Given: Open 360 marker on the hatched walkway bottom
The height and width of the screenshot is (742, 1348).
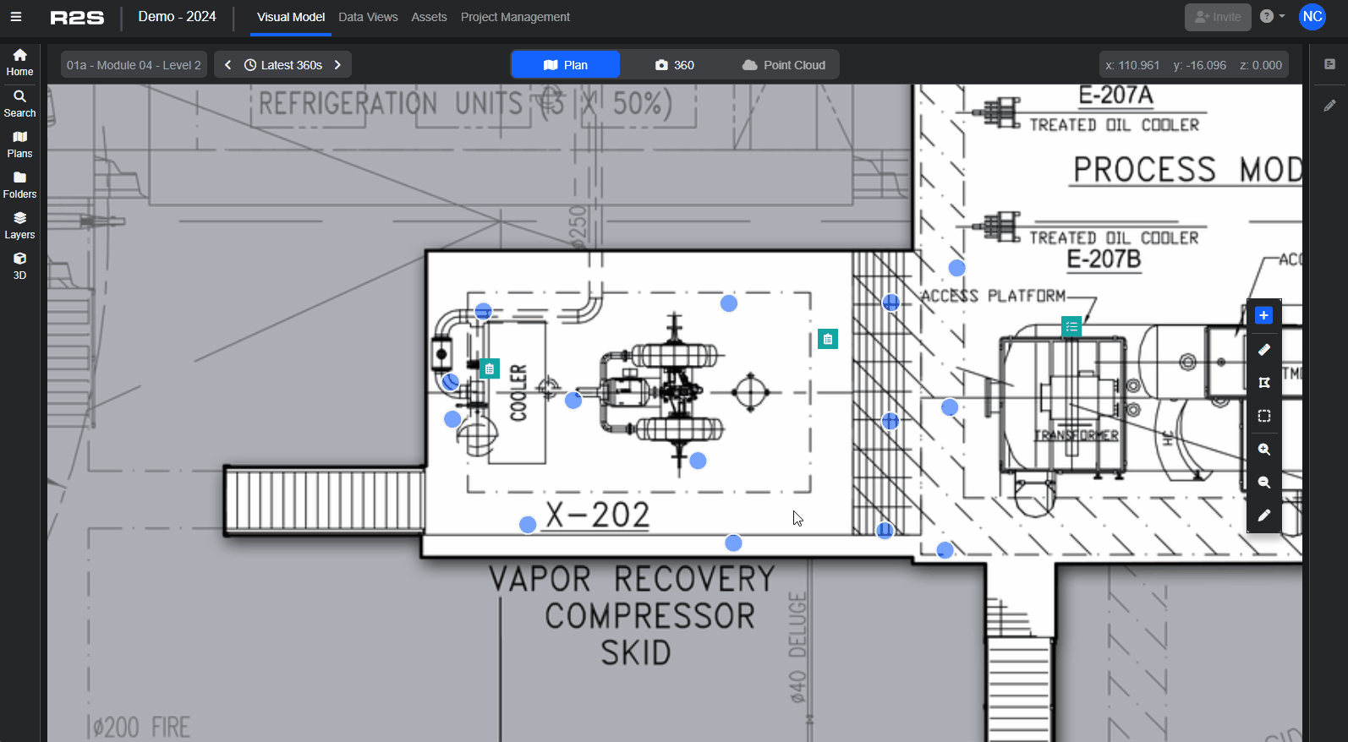Looking at the screenshot, I should 885,531.
